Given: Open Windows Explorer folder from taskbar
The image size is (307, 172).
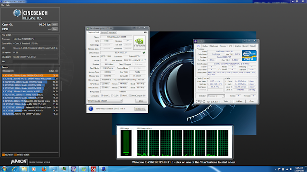Looking at the screenshot, I should [24, 169].
